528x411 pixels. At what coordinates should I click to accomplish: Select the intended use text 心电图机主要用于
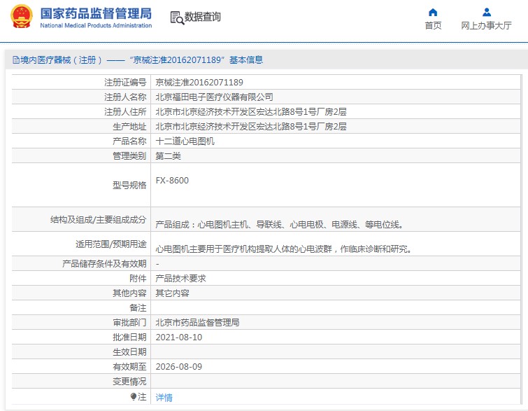tap(283, 249)
